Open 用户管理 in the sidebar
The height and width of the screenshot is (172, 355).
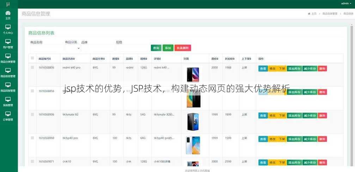click(x=8, y=44)
